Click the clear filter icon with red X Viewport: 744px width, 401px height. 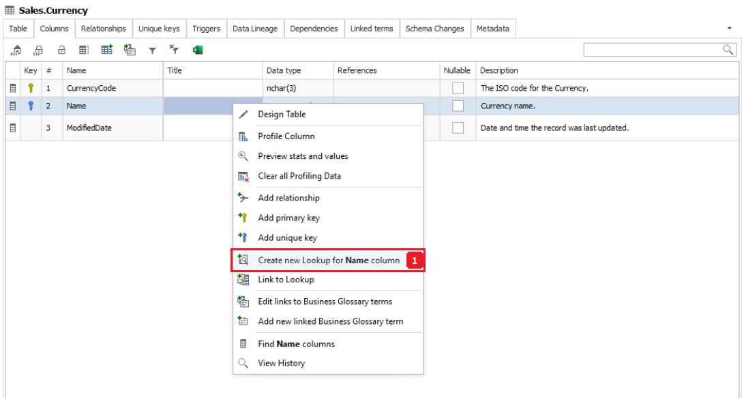click(x=174, y=50)
